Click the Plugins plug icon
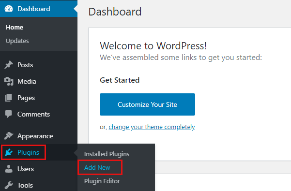This screenshot has height=191, width=291. coord(9,152)
